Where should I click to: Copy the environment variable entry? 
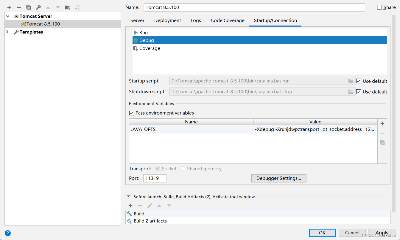tap(382, 143)
